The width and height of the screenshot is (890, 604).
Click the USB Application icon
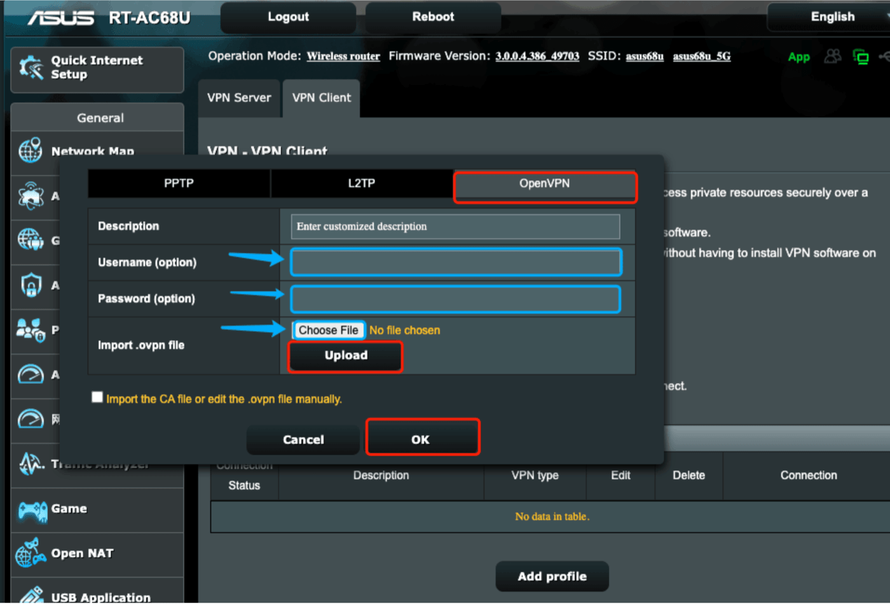(31, 596)
